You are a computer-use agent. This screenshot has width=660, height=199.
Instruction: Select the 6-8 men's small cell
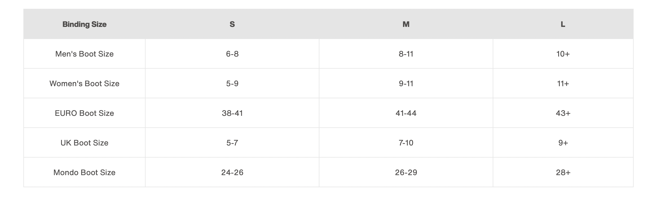point(232,54)
